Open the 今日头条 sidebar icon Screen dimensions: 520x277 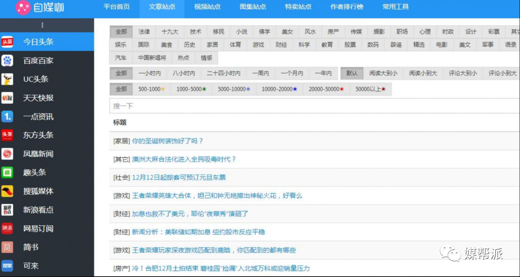7,42
